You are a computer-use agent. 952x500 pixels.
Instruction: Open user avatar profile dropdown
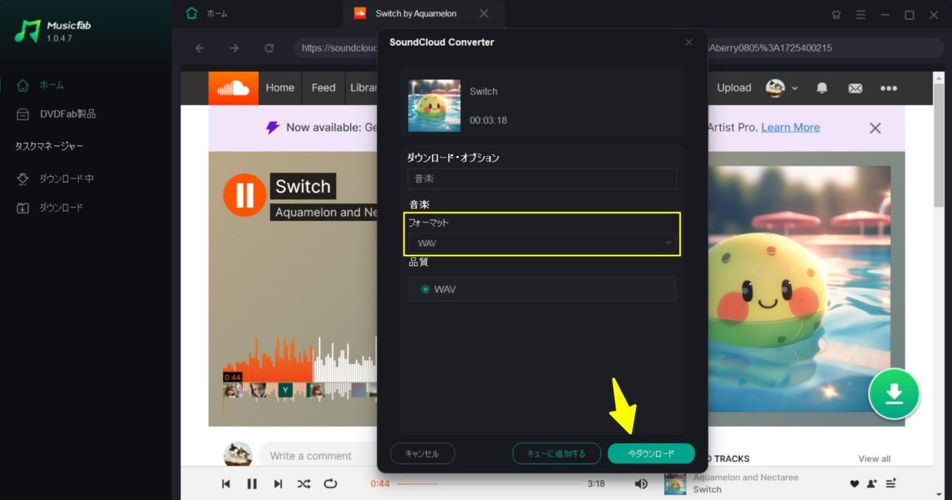(781, 88)
